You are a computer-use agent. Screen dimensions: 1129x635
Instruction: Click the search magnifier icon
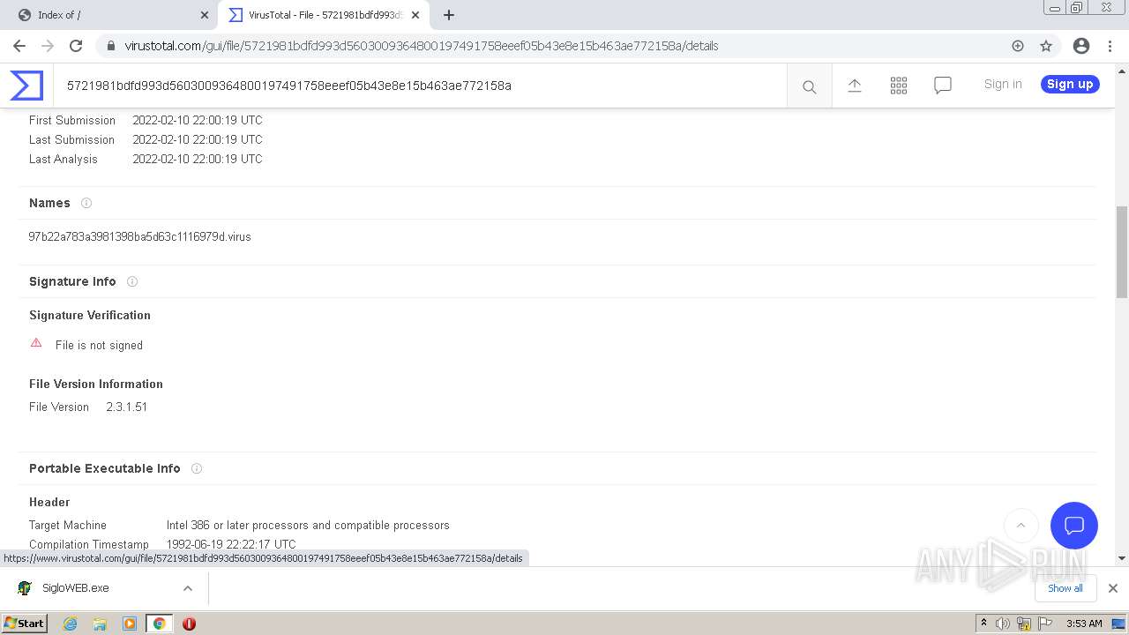[809, 86]
